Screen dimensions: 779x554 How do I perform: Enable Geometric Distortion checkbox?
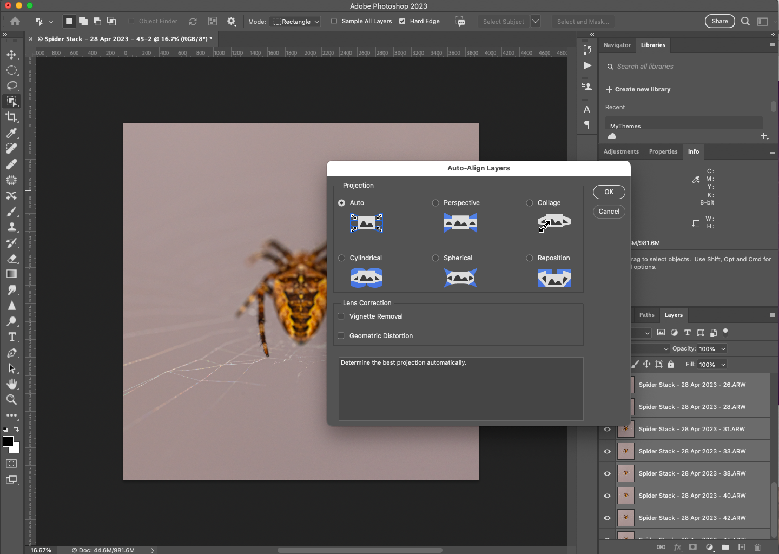pos(341,336)
